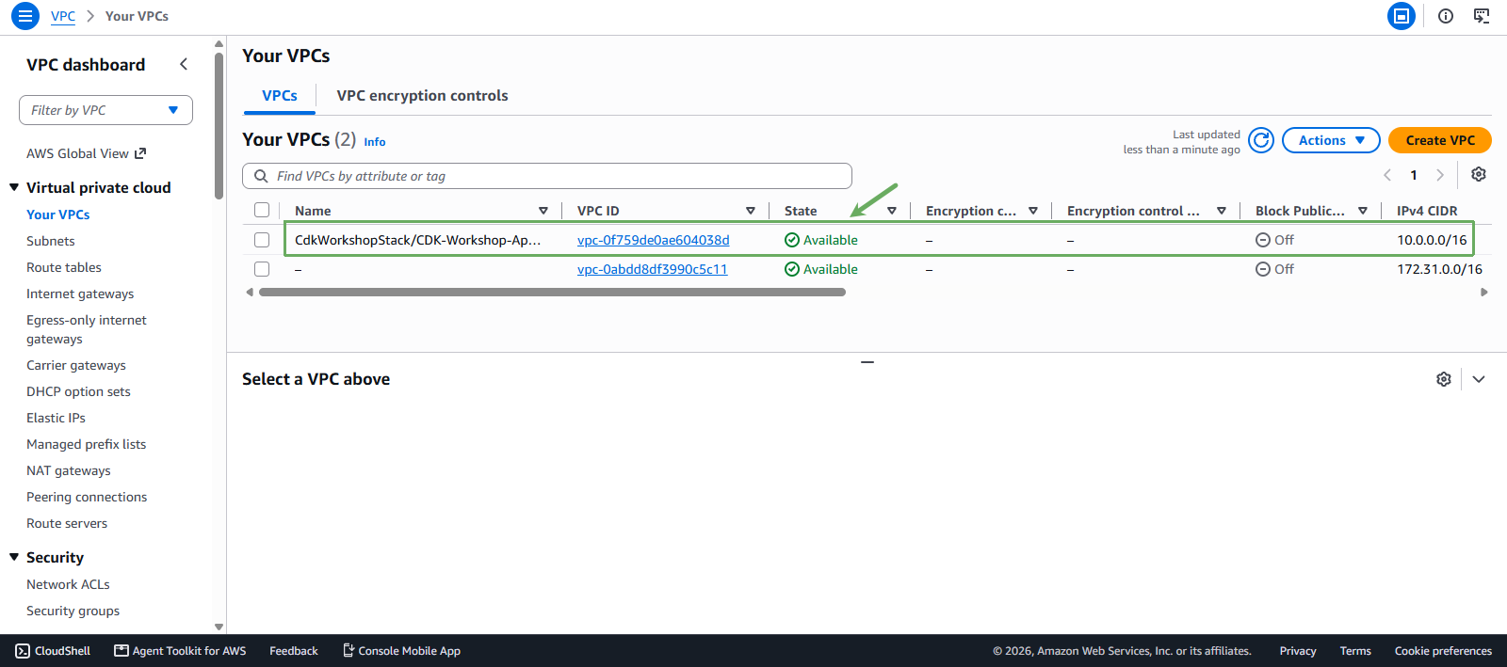This screenshot has height=667, width=1507.
Task: Click the sidebar vertical scrollbar
Action: click(219, 126)
